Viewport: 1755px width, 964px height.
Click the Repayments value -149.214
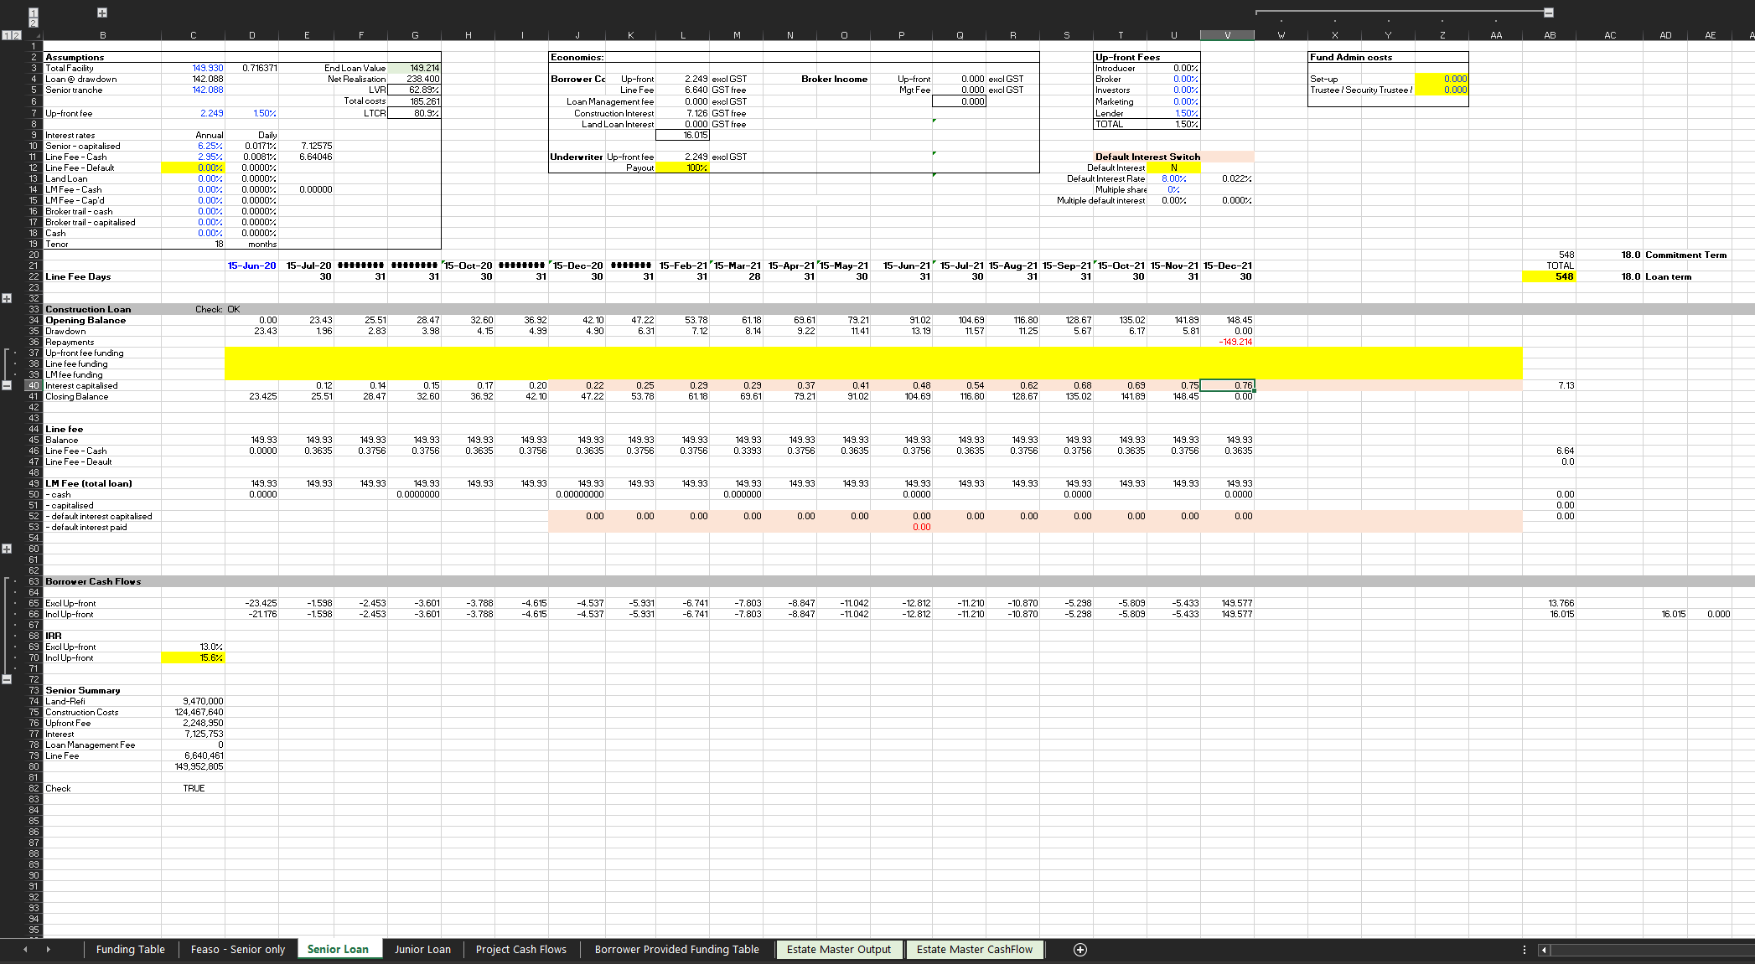click(1227, 342)
